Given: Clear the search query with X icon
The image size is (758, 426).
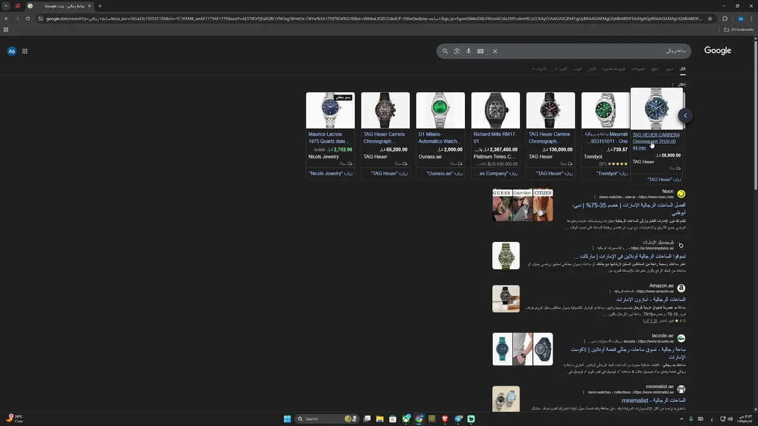Looking at the screenshot, I should point(495,51).
